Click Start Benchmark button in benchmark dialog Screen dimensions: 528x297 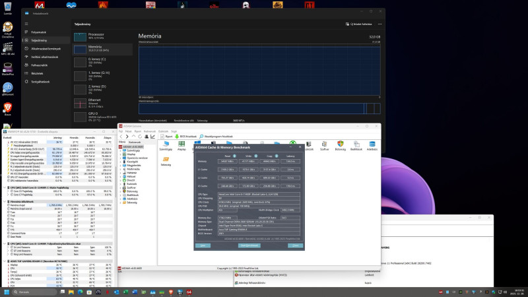tap(248, 245)
